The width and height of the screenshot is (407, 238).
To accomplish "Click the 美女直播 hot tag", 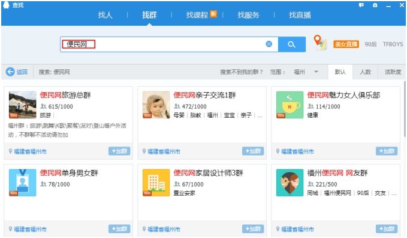I will click(x=346, y=44).
